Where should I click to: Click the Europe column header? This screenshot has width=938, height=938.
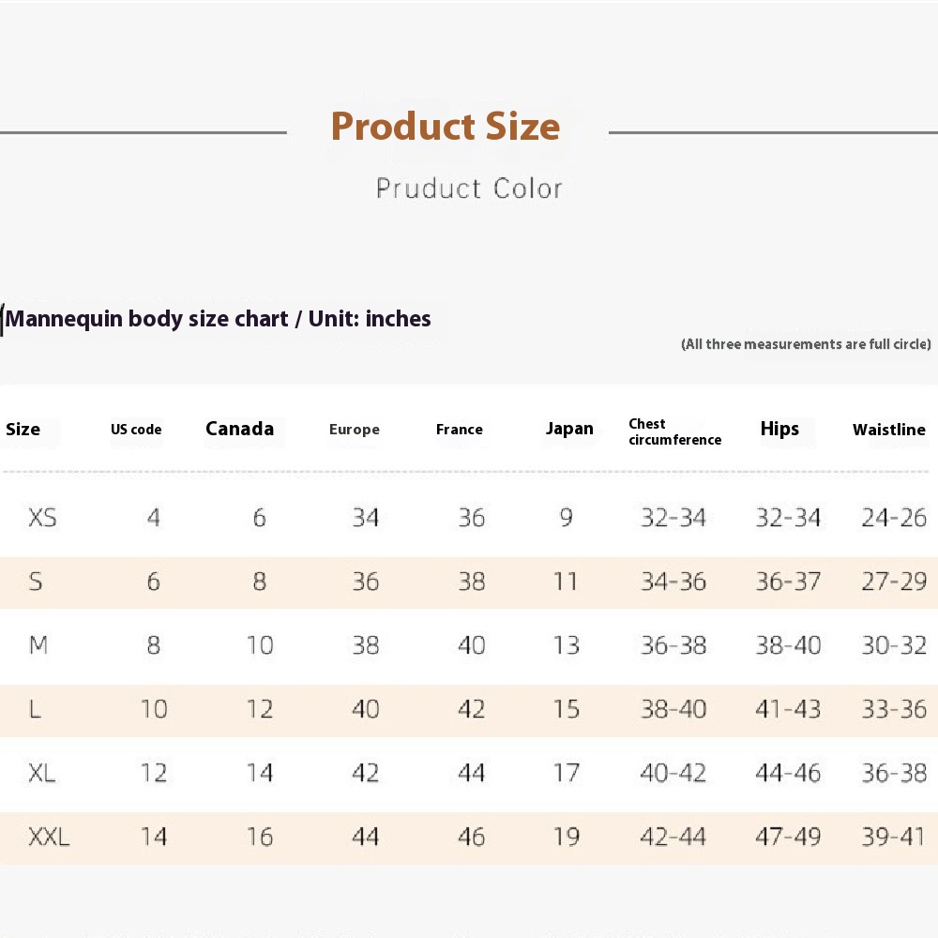[355, 430]
